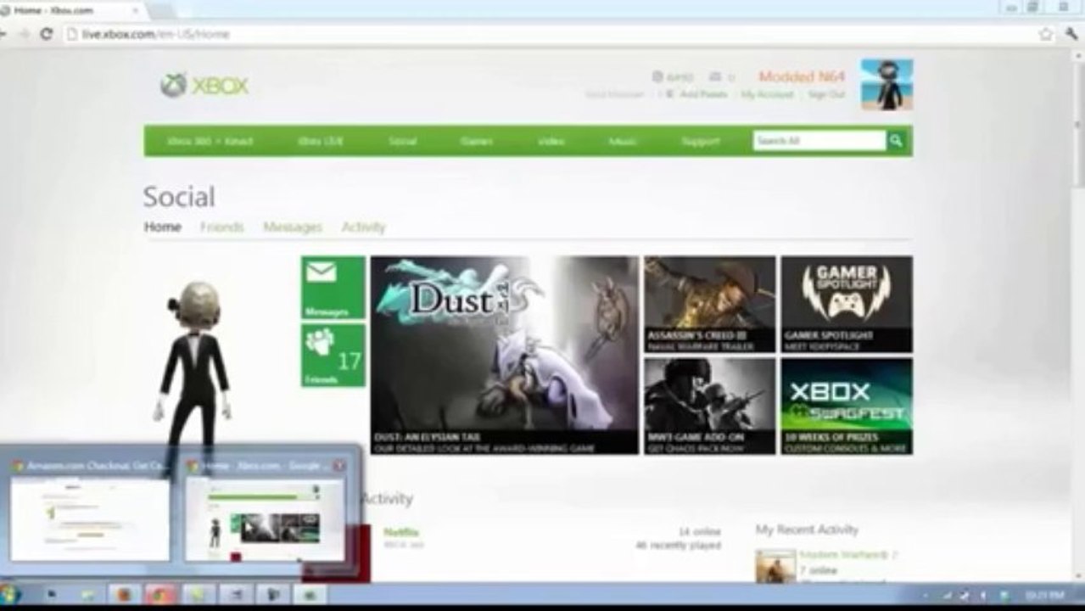
Task: Click the Sign Out link
Action: (825, 95)
